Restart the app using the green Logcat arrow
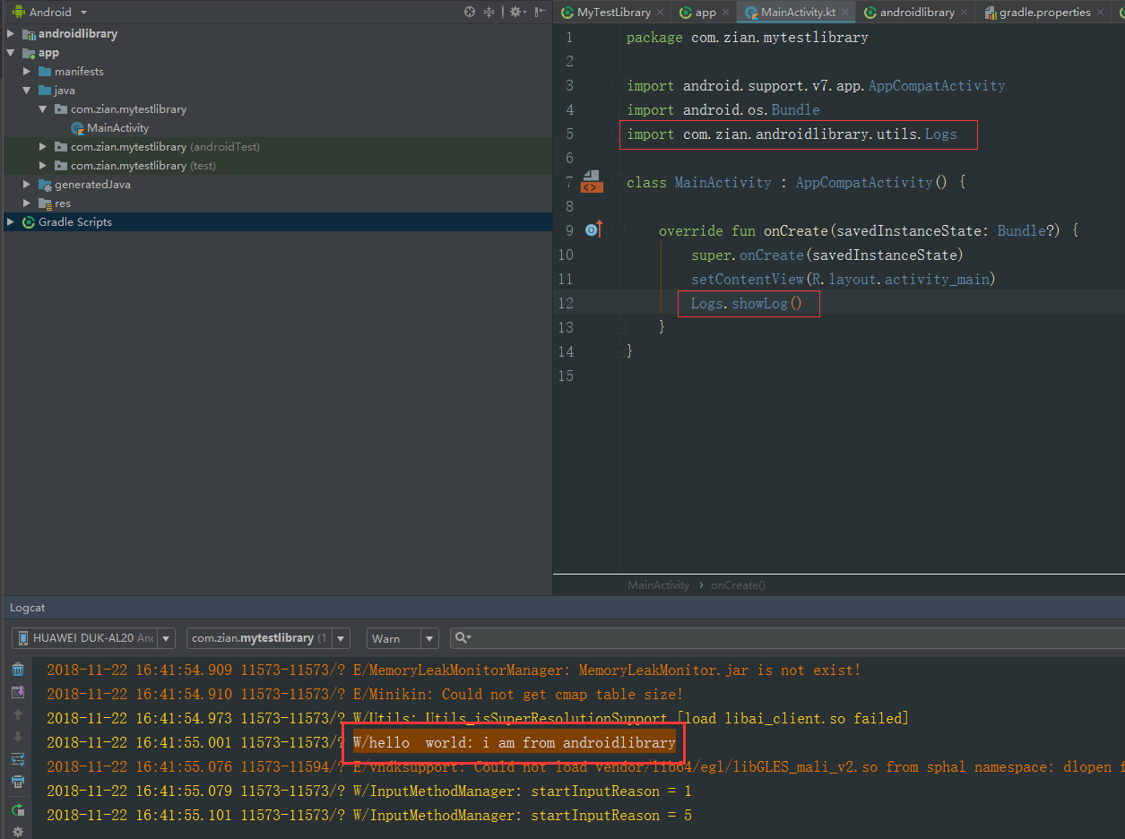The width and height of the screenshot is (1125, 839). (x=18, y=809)
